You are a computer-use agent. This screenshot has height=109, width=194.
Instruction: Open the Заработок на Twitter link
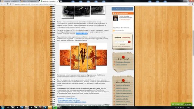coord(122,99)
